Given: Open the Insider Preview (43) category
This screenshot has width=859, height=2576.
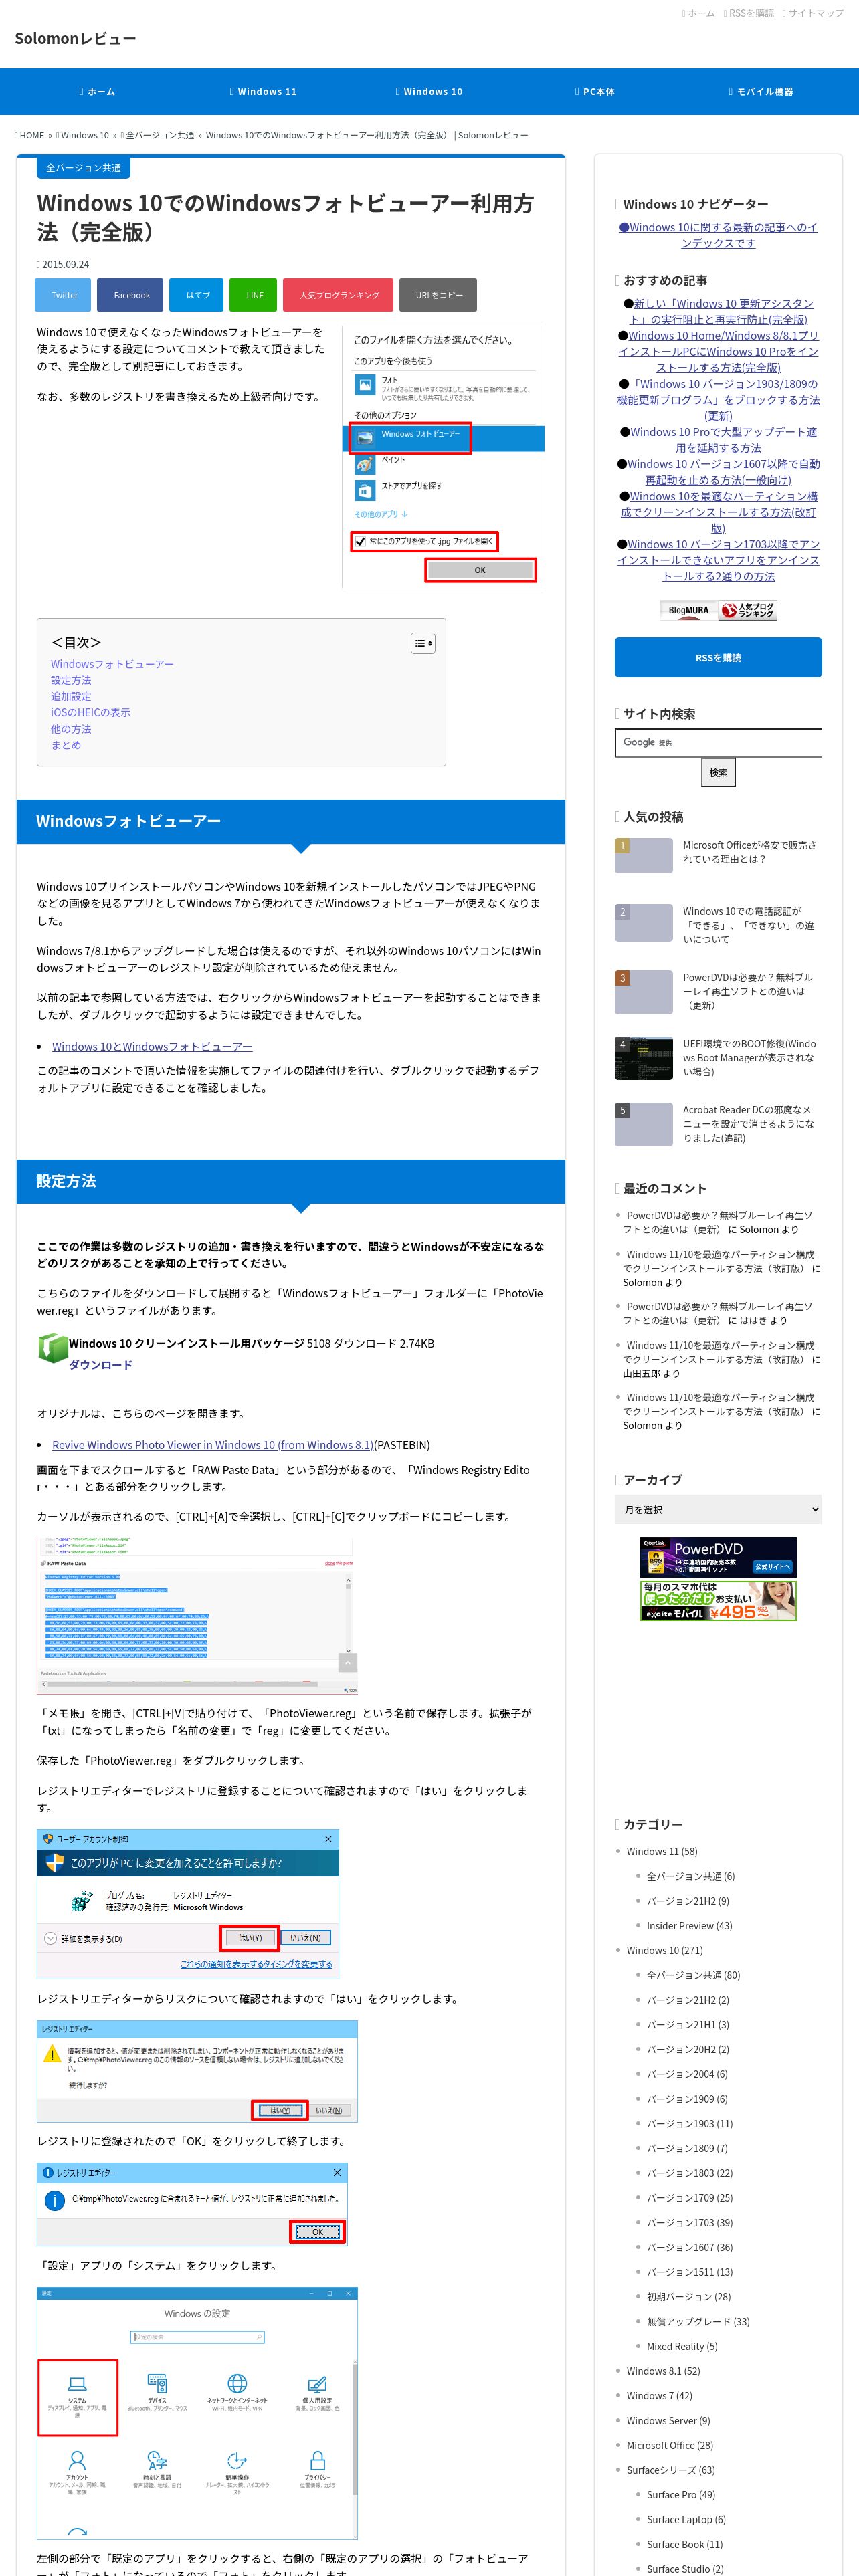Looking at the screenshot, I should tap(689, 1925).
